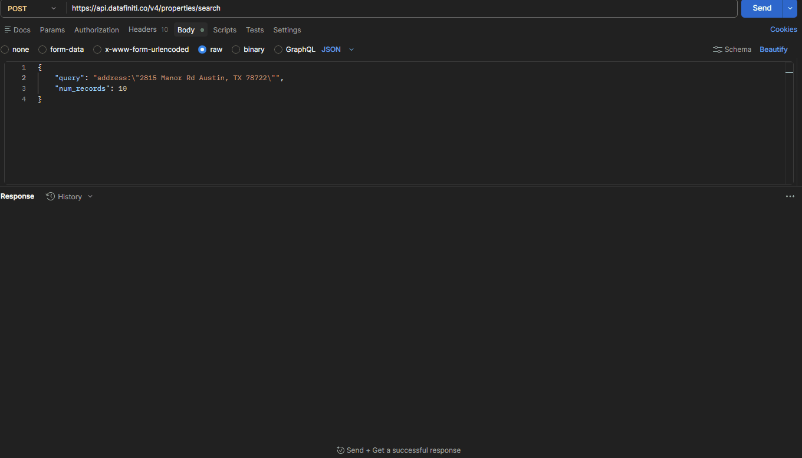Open the Docs panel icon

tap(8, 29)
